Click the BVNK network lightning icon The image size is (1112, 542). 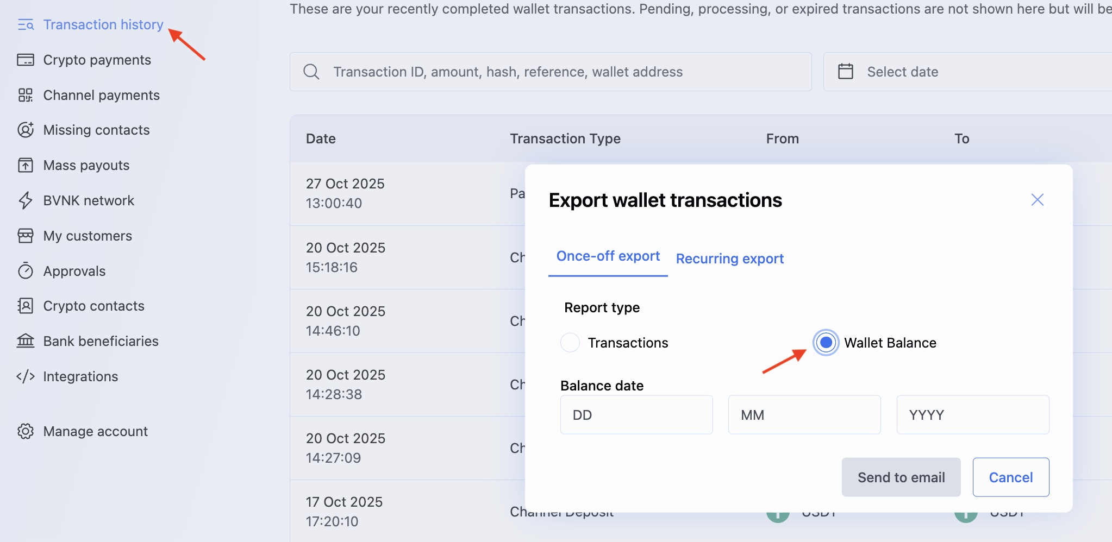(26, 200)
